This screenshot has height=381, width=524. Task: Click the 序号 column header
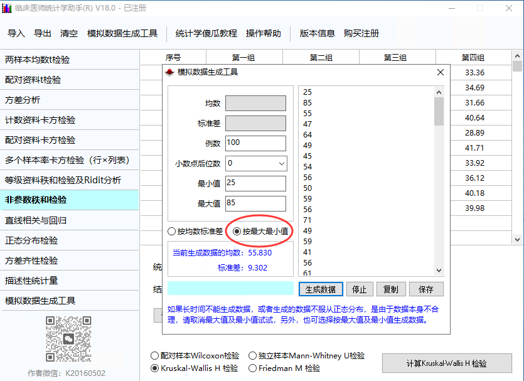[x=173, y=58]
